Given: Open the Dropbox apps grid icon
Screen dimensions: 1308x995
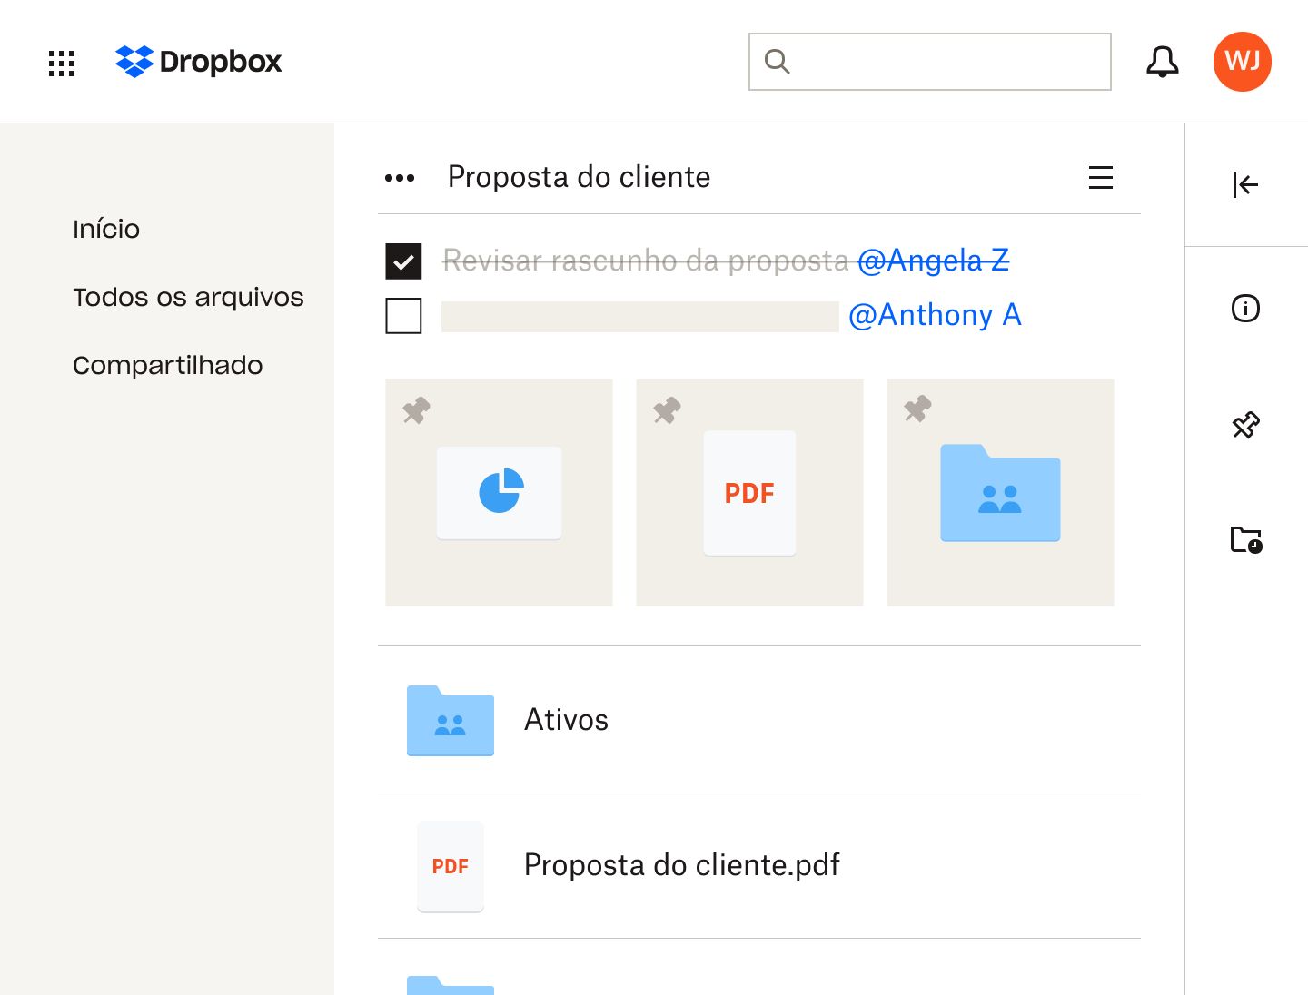Looking at the screenshot, I should 61,63.
